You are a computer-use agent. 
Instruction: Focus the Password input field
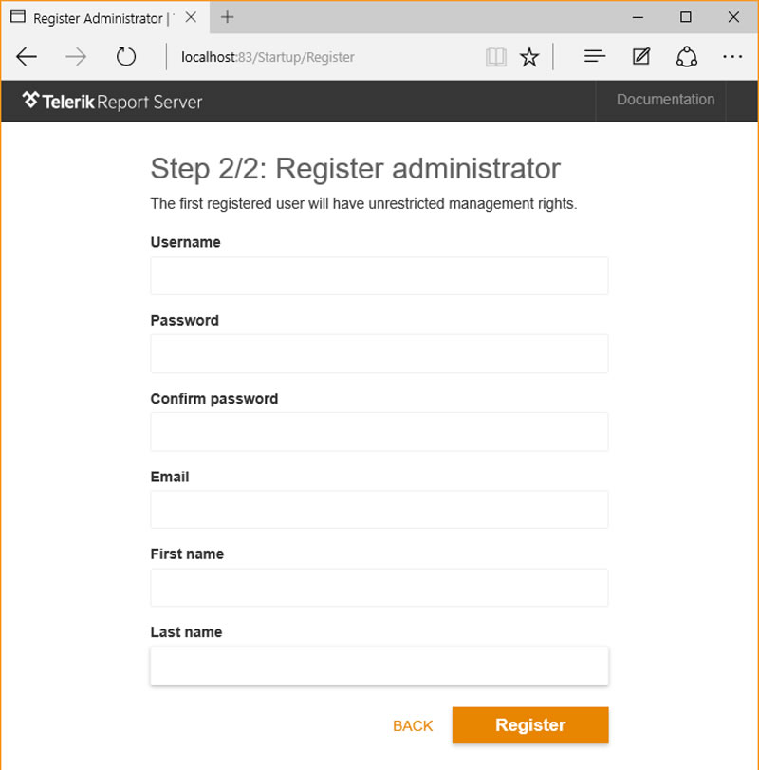tap(379, 354)
